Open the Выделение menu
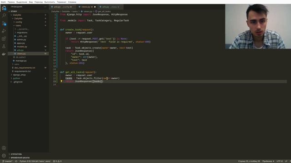 [22, 2]
